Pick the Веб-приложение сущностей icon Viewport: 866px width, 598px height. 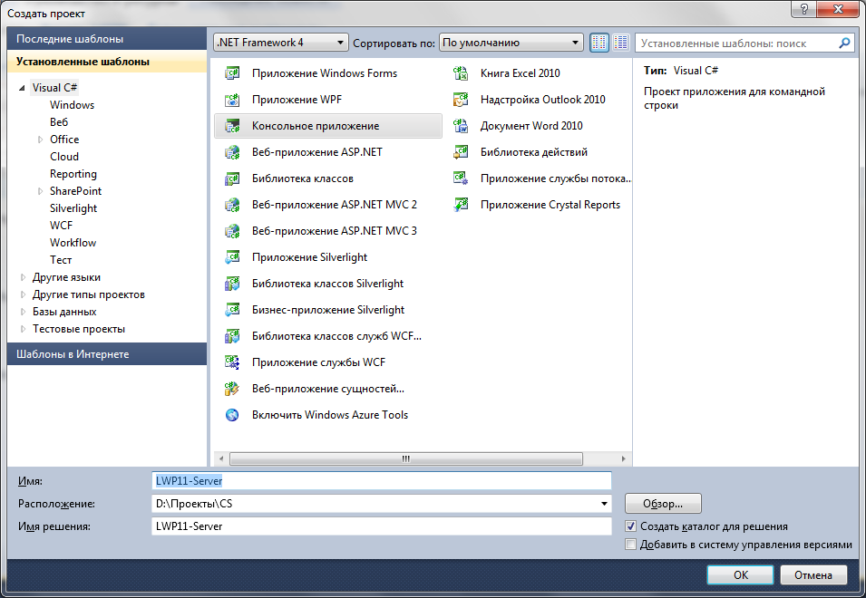pyautogui.click(x=232, y=389)
